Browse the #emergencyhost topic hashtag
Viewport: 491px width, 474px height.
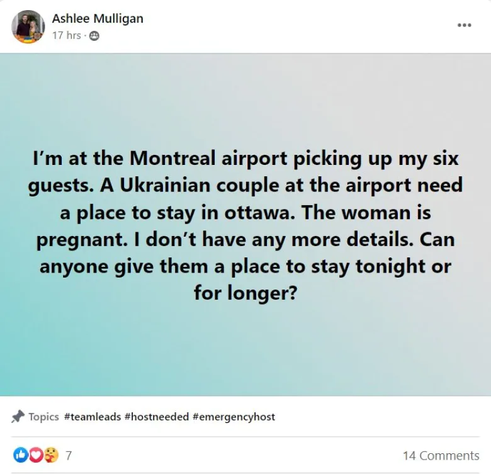pos(234,417)
